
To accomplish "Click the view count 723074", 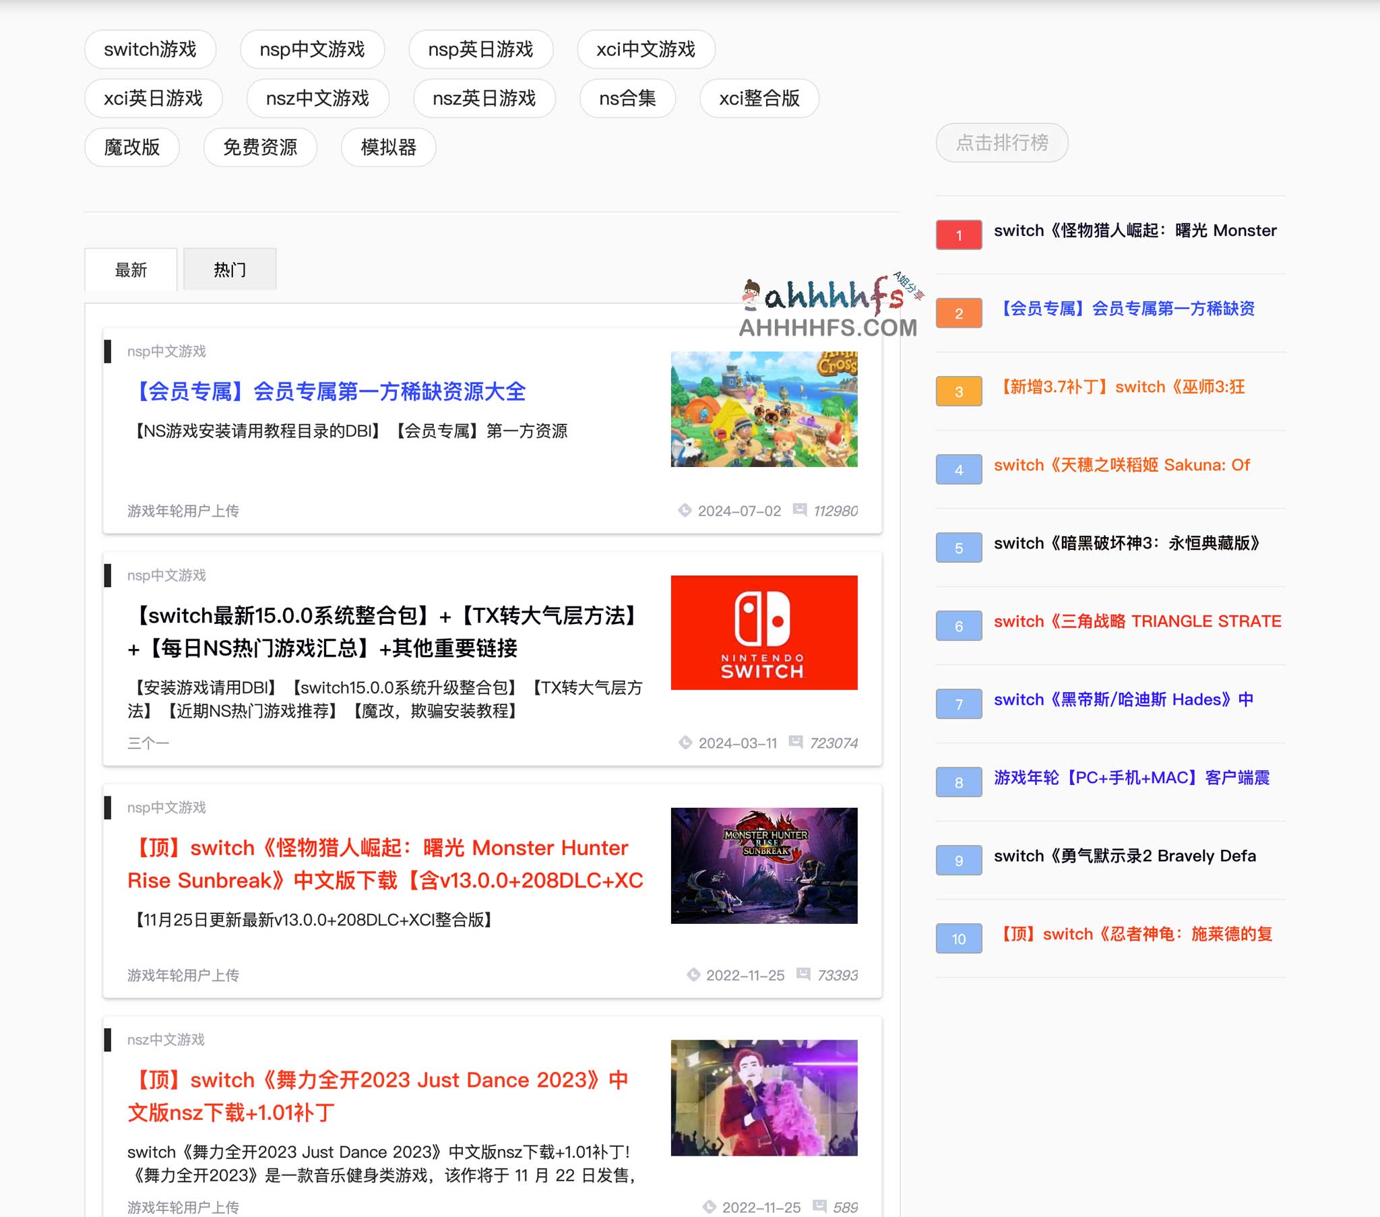I will [834, 743].
